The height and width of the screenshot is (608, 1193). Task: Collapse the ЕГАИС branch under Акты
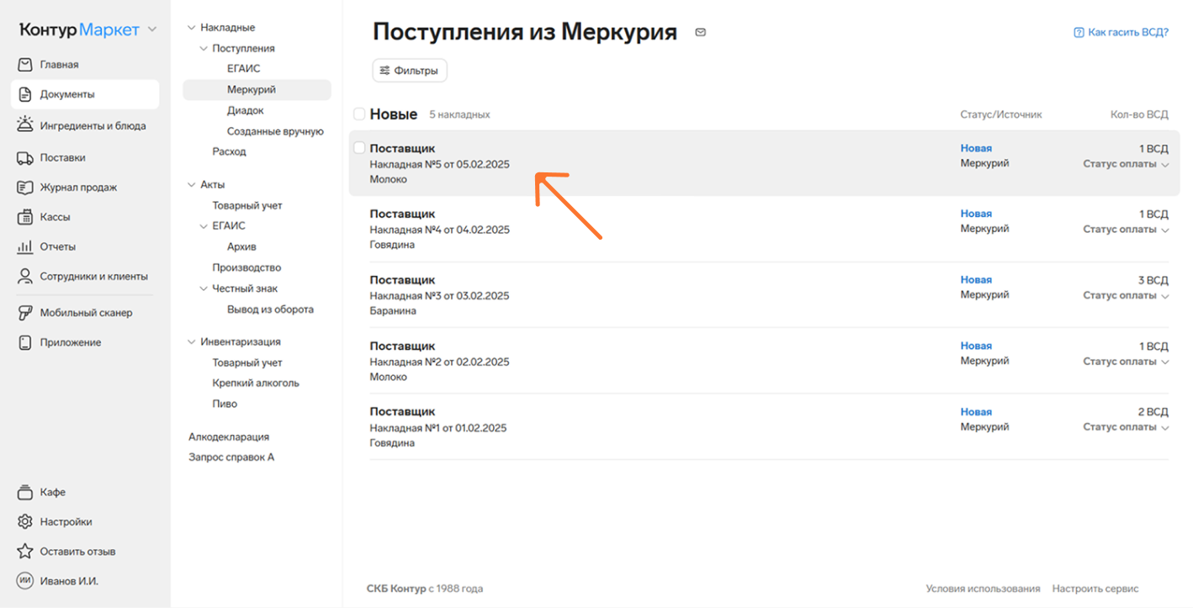(x=204, y=226)
